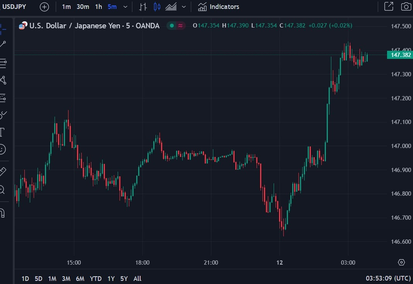
Task: Select the brush drawing tool
Action: click(3, 115)
